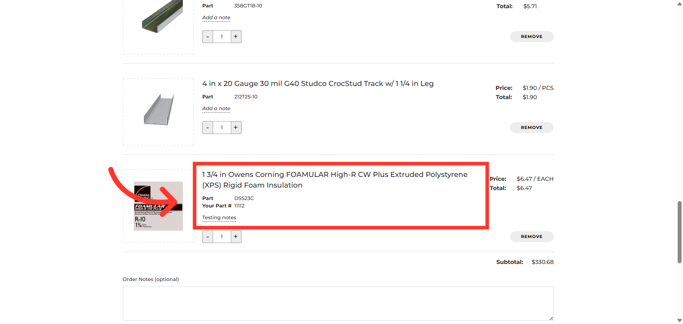Viewport: 683px width, 324px height.
Task: Decrease quantity for FOAMULAR insulation
Action: (x=208, y=237)
